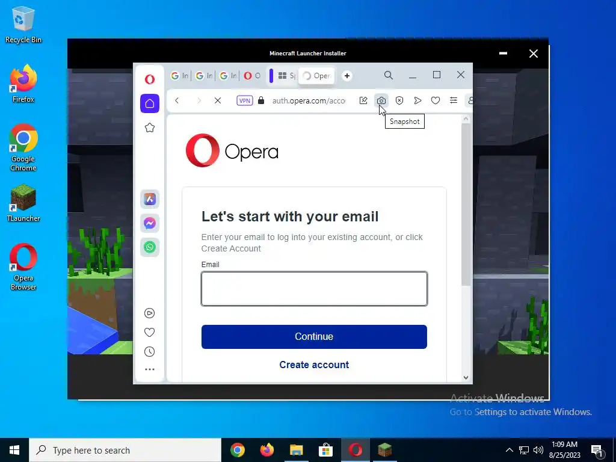
Task: Toggle the VPN badge
Action: tap(245, 100)
